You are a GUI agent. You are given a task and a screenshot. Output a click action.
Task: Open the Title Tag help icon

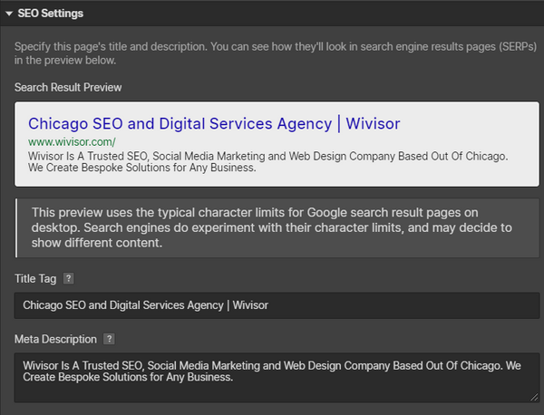point(68,278)
